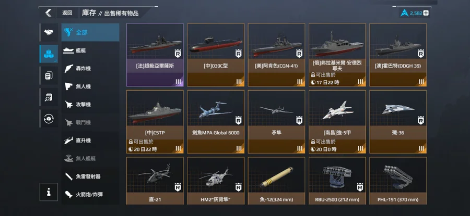This screenshot has height=216, width=470.
Task: Select the [中]039C型 submarine card
Action: [x=216, y=55]
